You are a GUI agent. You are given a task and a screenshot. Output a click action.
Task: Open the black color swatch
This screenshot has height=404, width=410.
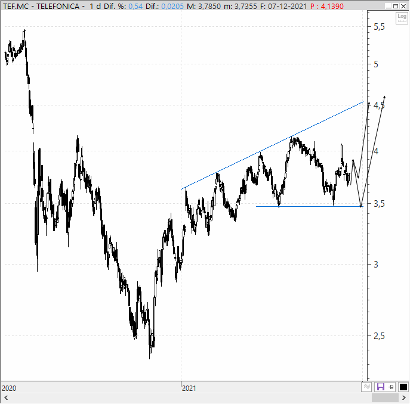(x=403, y=387)
